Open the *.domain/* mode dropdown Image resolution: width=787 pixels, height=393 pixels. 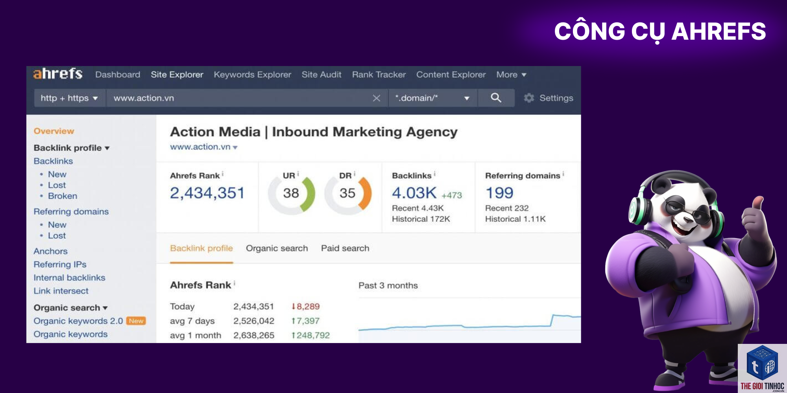point(433,98)
